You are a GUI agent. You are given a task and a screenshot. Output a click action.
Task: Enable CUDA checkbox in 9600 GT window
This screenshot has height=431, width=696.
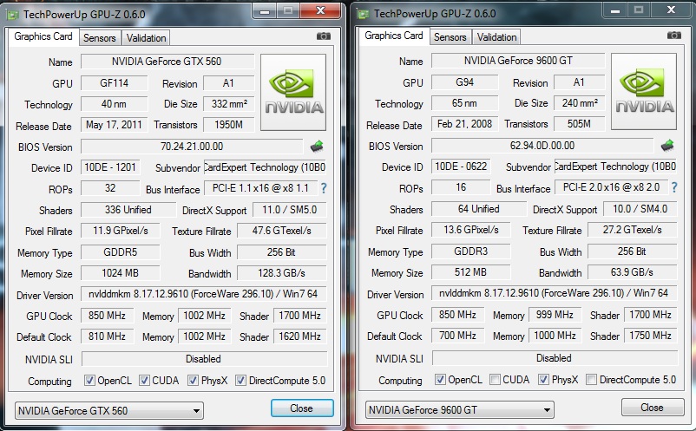click(x=495, y=380)
